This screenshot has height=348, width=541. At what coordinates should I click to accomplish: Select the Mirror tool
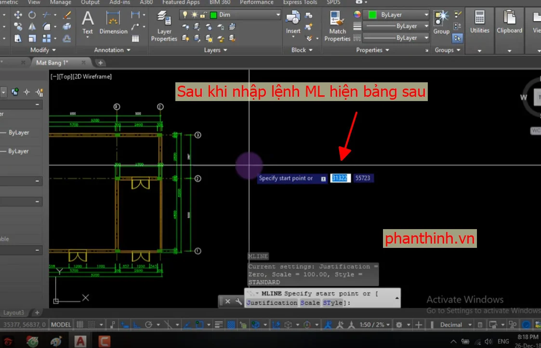(x=32, y=26)
